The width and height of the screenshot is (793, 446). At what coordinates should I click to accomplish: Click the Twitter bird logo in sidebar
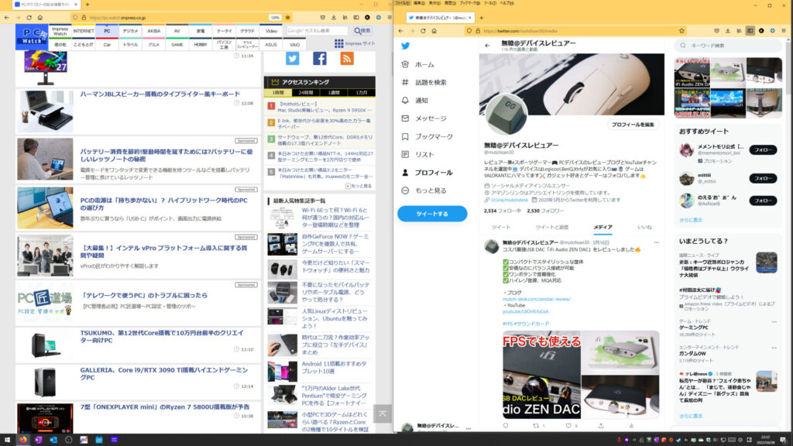(405, 46)
